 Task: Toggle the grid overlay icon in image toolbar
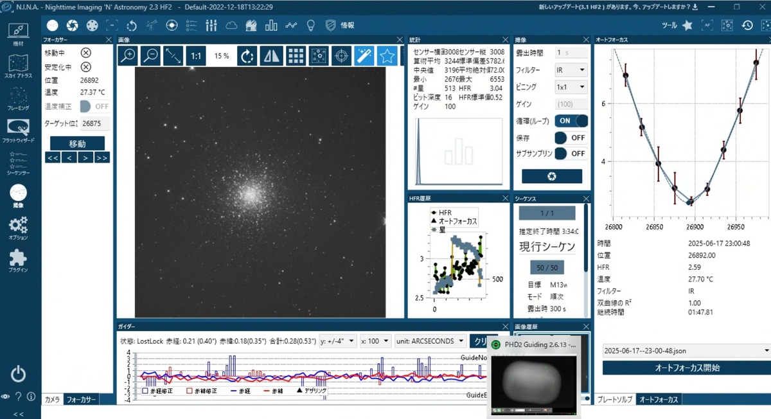pos(296,56)
